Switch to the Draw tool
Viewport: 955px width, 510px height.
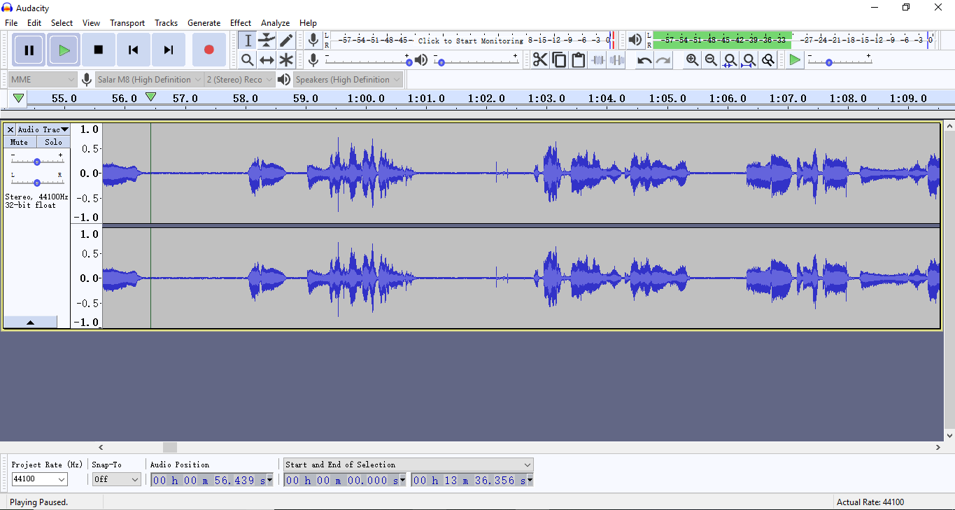[x=286, y=40]
